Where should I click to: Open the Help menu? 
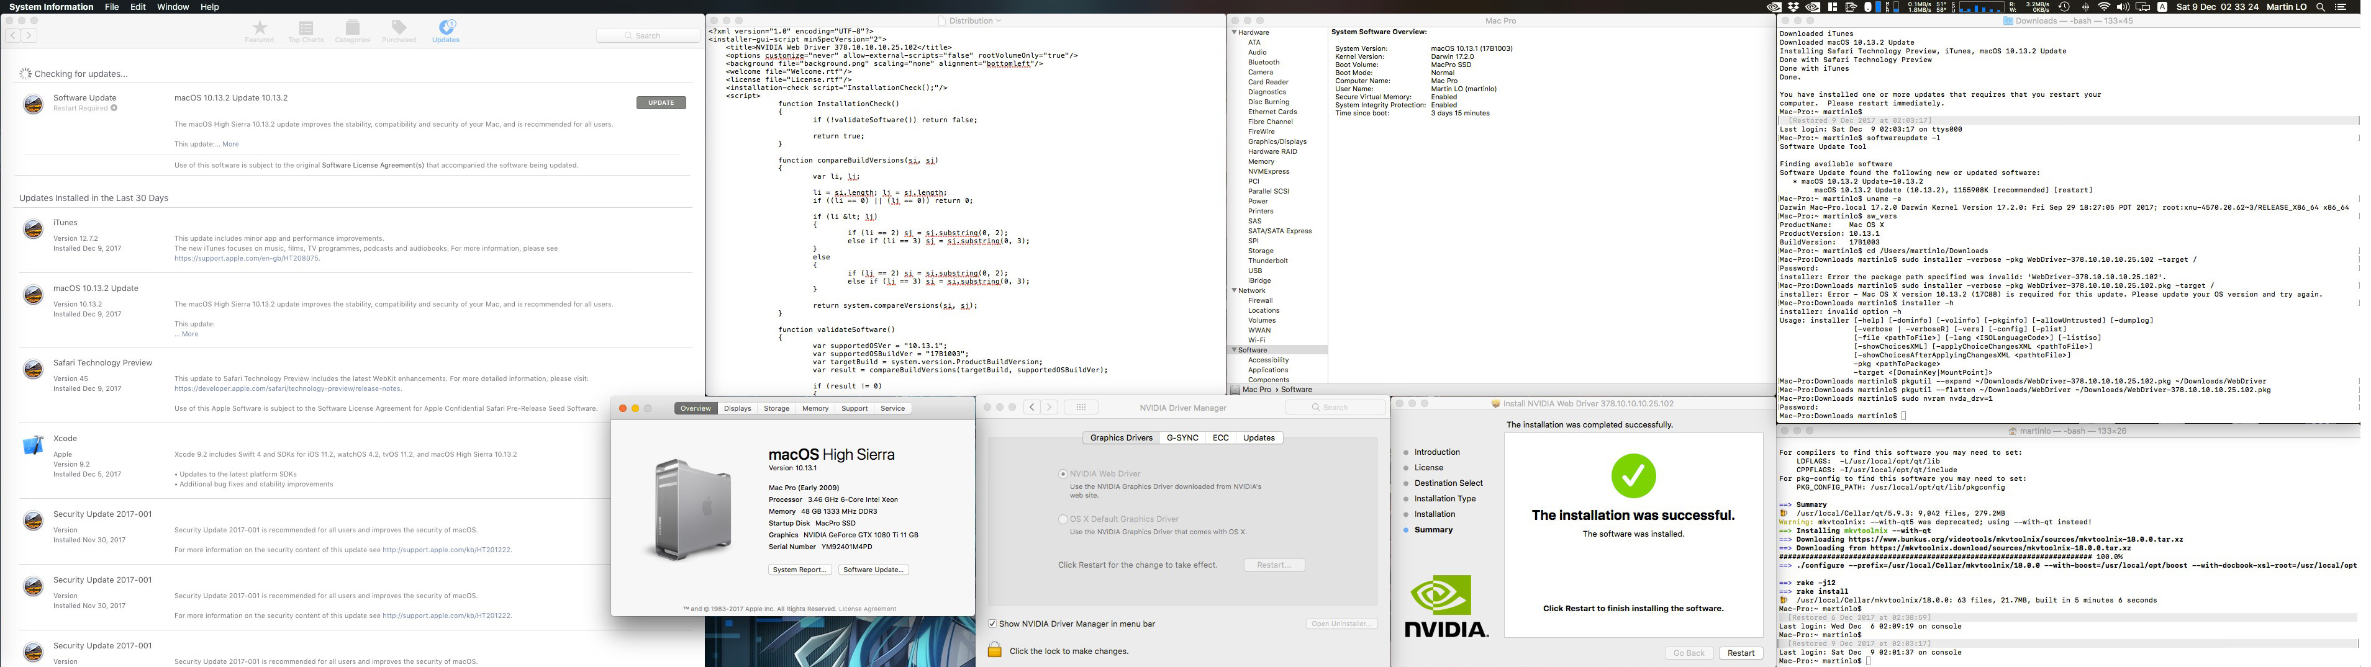pos(210,6)
